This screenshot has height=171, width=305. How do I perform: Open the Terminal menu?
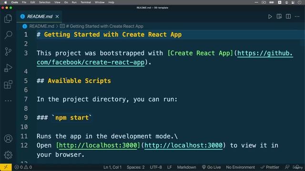point(86,2)
